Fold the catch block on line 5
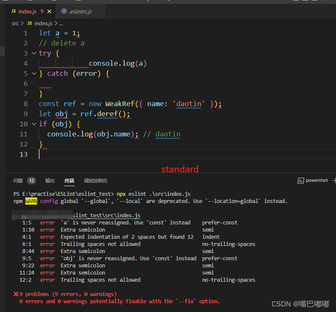This screenshot has width=336, height=312. pyautogui.click(x=34, y=74)
